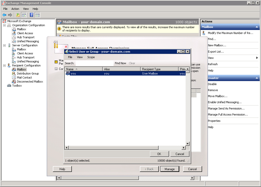261x187 pixels.
Task: Click the Back arrow toolbar icon
Action: point(4,15)
